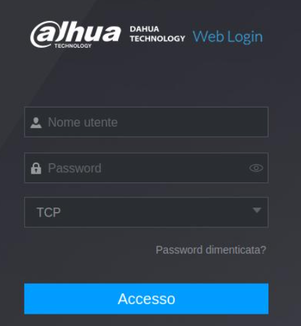
Task: Click the word dimenticata? in recovery link
Action: pos(236,250)
